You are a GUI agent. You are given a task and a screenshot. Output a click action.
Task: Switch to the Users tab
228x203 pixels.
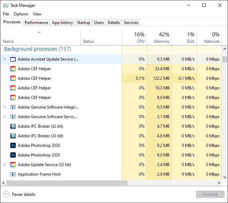pyautogui.click(x=99, y=23)
